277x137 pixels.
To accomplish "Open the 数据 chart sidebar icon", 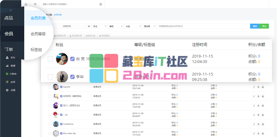I will 7,66.
